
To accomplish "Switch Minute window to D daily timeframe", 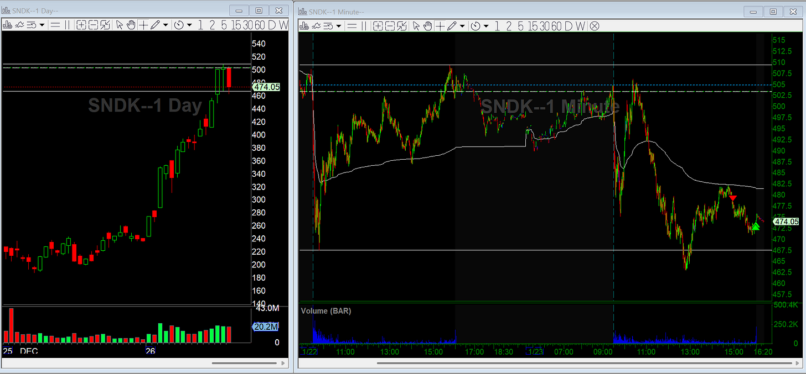I will [568, 25].
